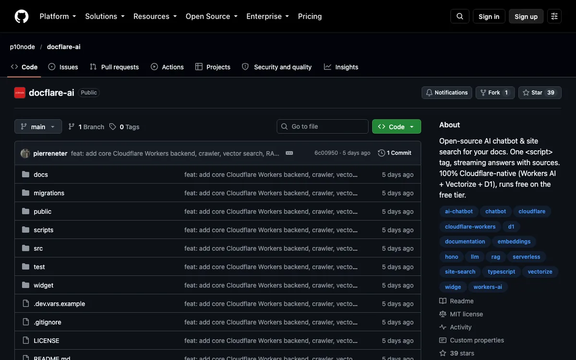Click the Notifications button
The height and width of the screenshot is (360, 576).
click(x=447, y=93)
